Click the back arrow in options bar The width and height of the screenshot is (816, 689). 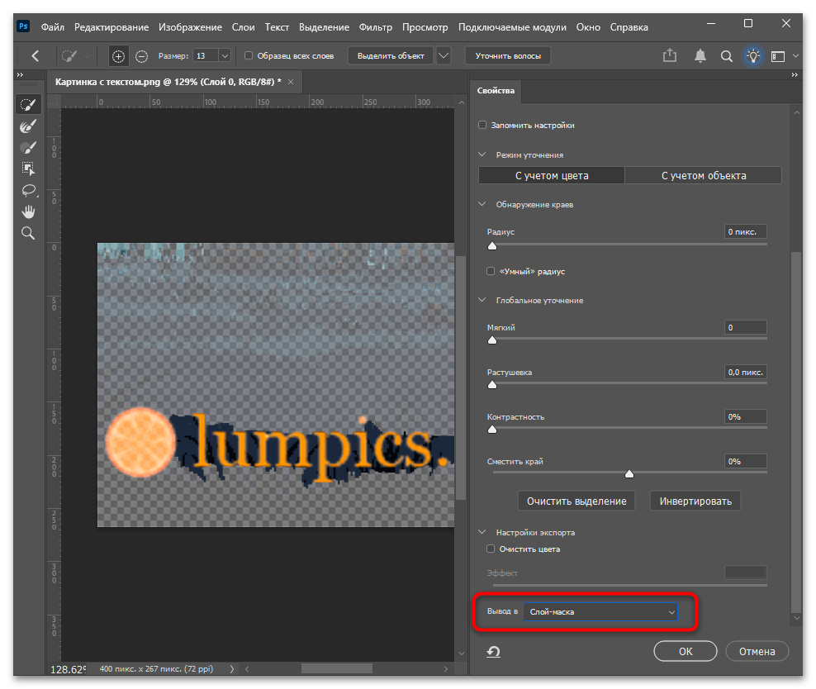[36, 55]
